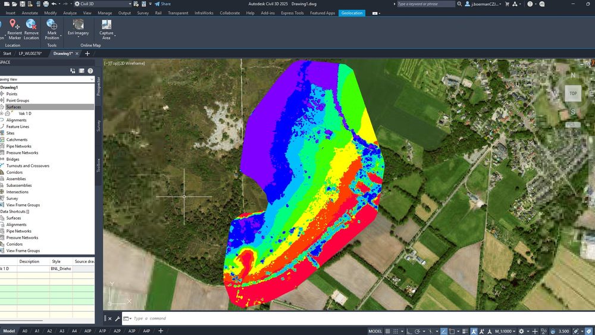Open the Esri Imagery dropdown arrow
Image resolution: width=595 pixels, height=335 pixels.
(78, 37)
